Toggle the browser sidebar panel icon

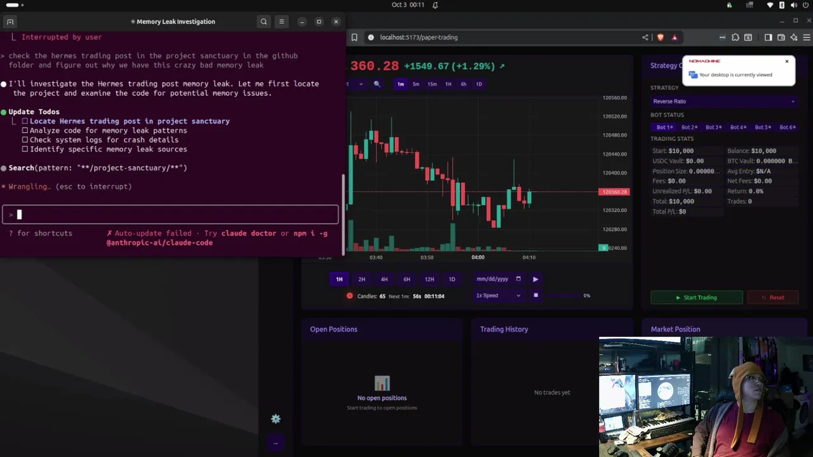768,37
